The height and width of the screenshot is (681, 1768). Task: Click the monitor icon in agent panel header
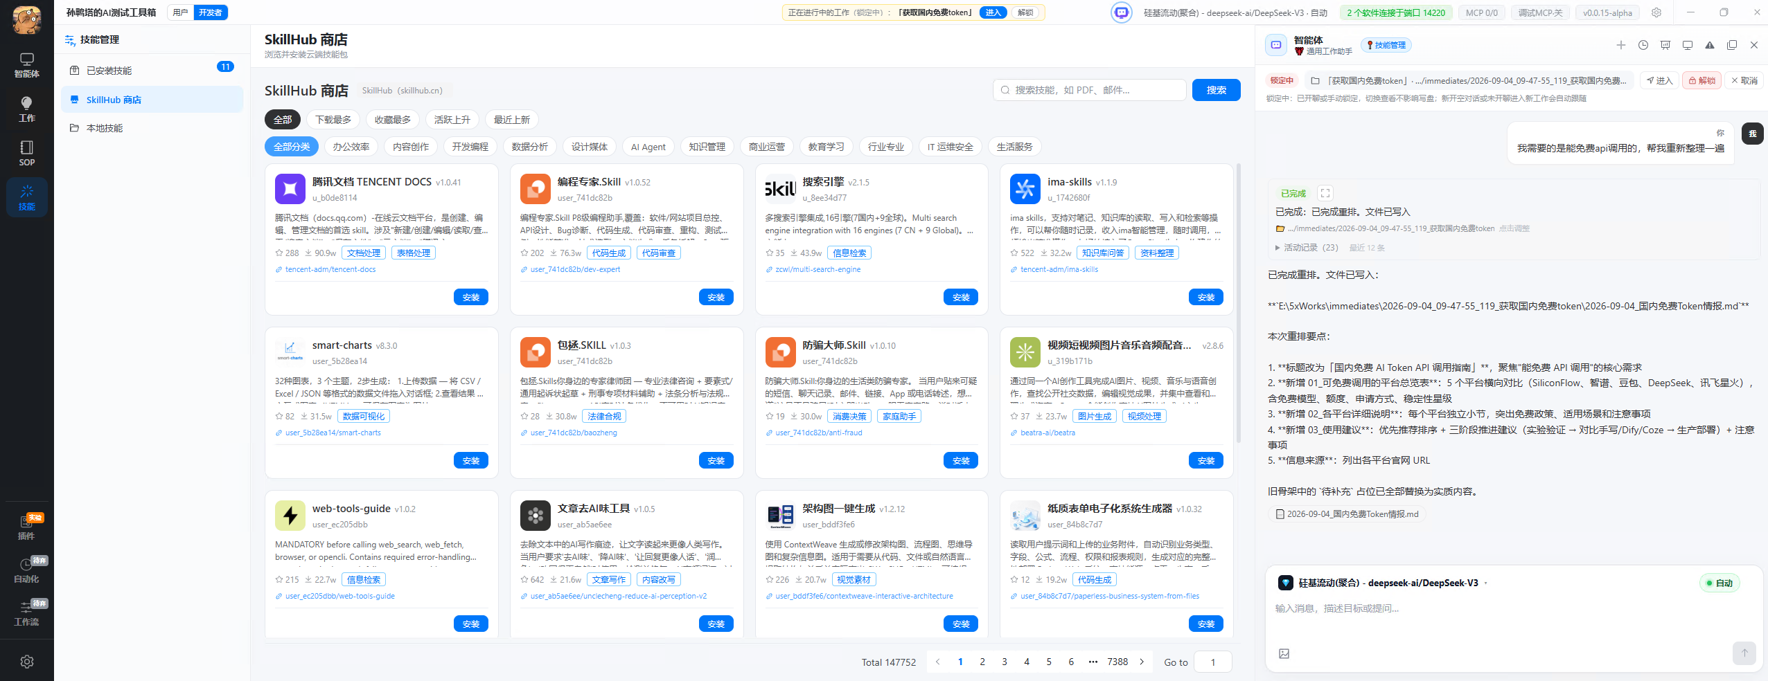pyautogui.click(x=1688, y=45)
